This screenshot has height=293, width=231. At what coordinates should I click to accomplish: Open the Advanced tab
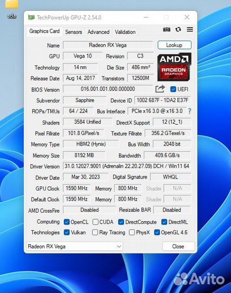pyautogui.click(x=98, y=32)
